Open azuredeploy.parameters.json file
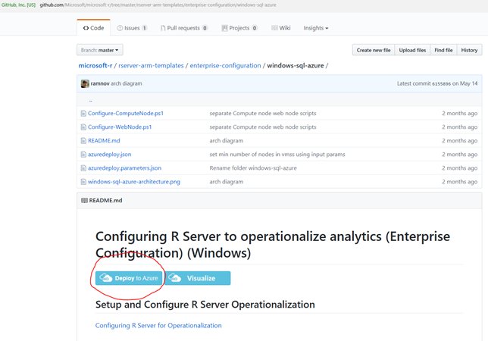488x341 pixels. point(124,168)
